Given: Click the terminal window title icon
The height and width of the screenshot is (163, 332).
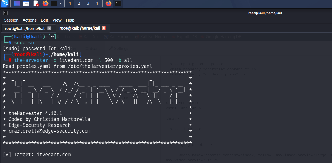Looking at the screenshot, I should click(6, 13).
